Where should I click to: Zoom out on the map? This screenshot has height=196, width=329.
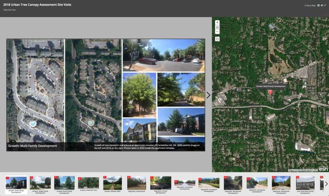point(217,32)
